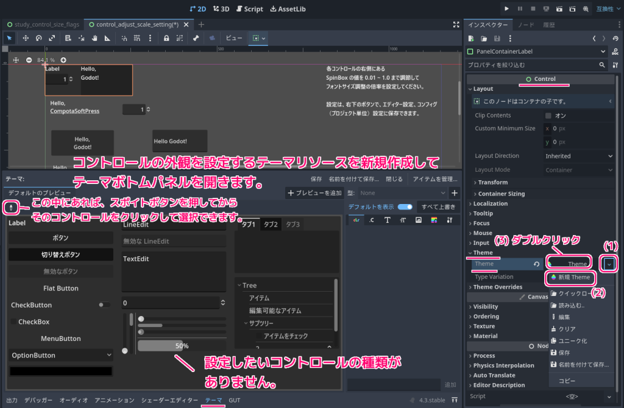Open the Layout Direction dropdown showing Inherited
The height and width of the screenshot is (408, 624).
coord(578,155)
